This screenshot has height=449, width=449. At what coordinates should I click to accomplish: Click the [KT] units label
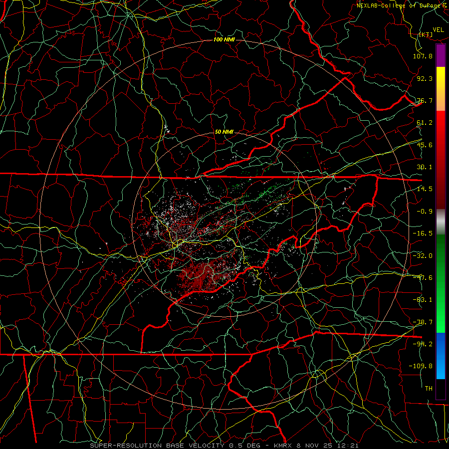coord(426,34)
